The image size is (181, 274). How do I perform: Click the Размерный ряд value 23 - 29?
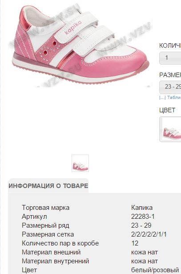point(141,225)
